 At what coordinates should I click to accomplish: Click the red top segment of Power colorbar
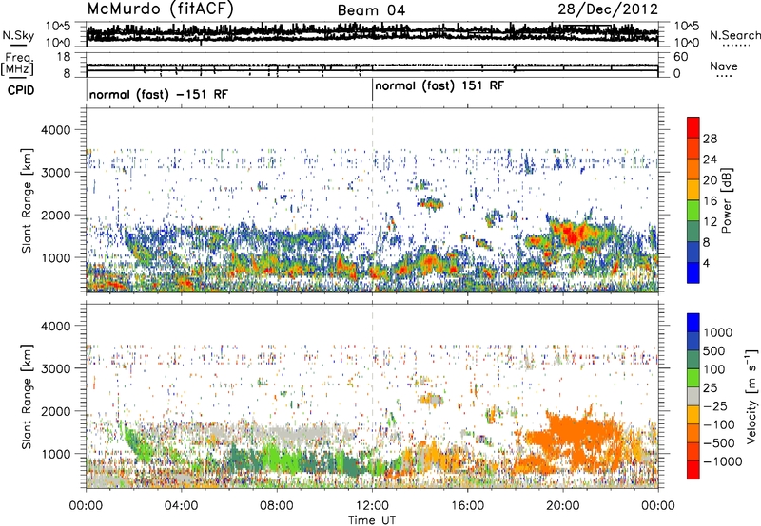[x=693, y=128]
